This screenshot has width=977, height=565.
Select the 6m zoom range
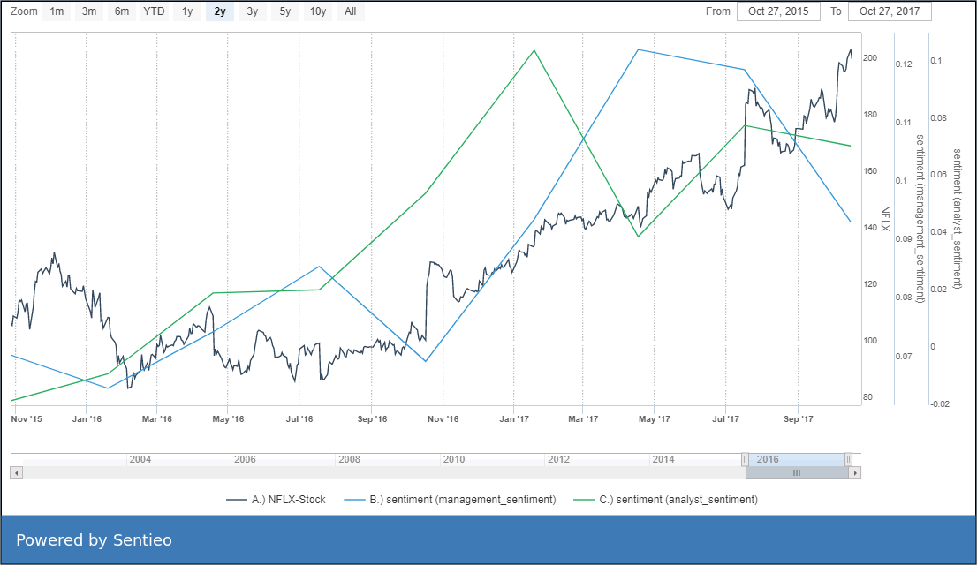click(x=122, y=11)
